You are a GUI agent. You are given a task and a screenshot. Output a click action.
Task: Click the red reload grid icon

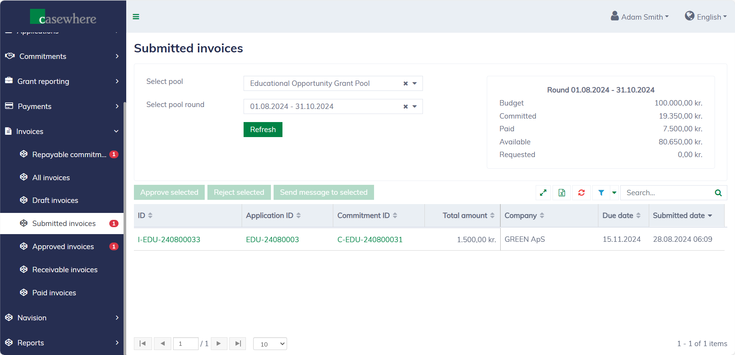point(581,193)
